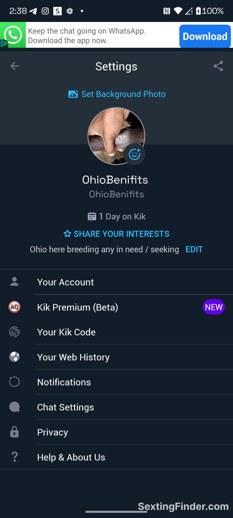Image resolution: width=233 pixels, height=518 pixels.
Task: Tap the Privacy lock icon
Action: 15,432
